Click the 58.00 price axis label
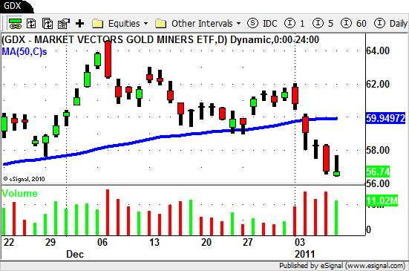 point(378,150)
